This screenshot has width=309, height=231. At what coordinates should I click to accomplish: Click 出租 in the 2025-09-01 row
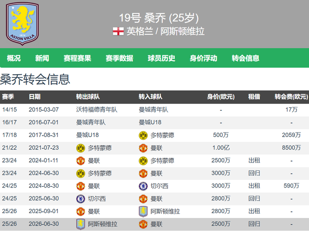pos(254,211)
